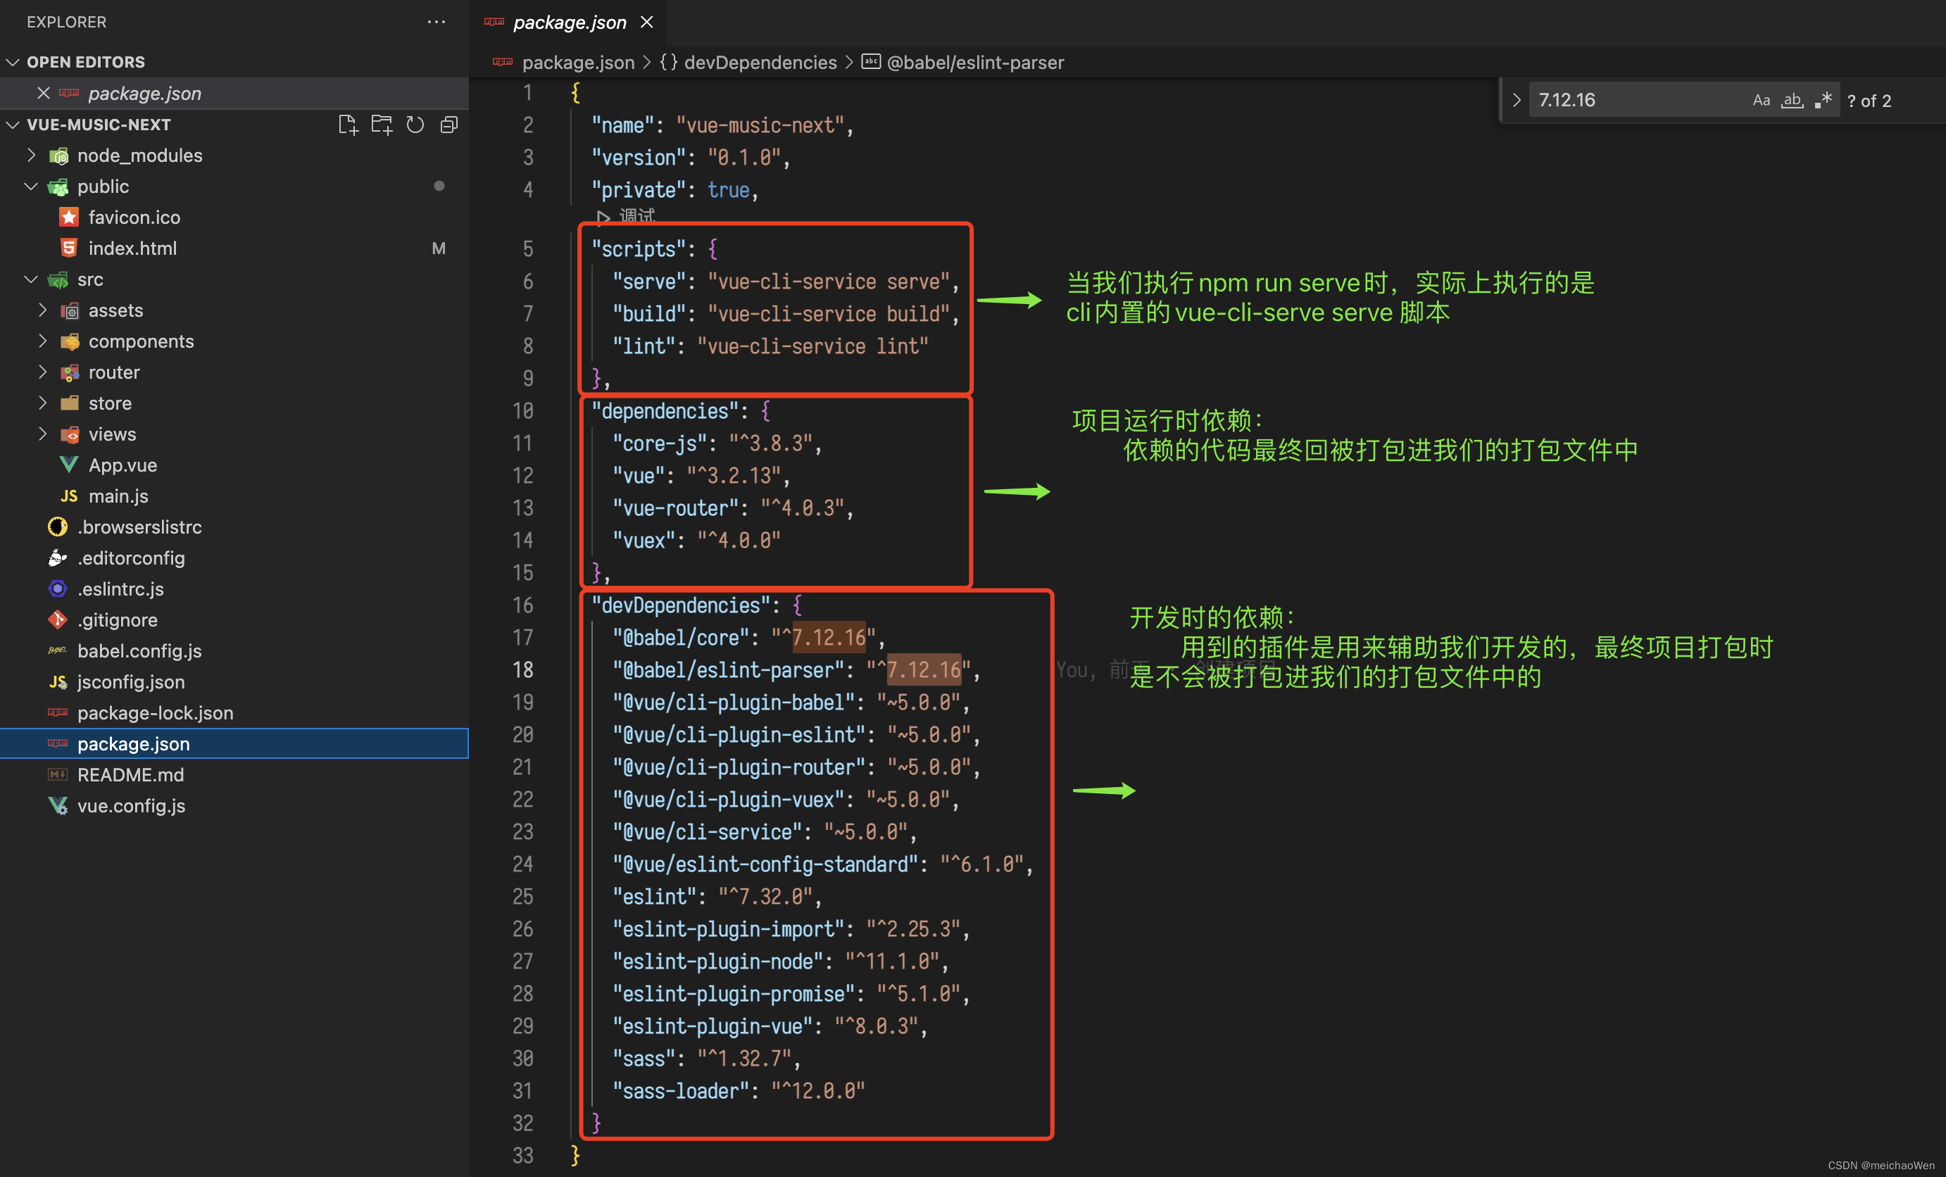The width and height of the screenshot is (1946, 1177).
Task: Click devDependencies in the breadcrumb
Action: point(760,63)
